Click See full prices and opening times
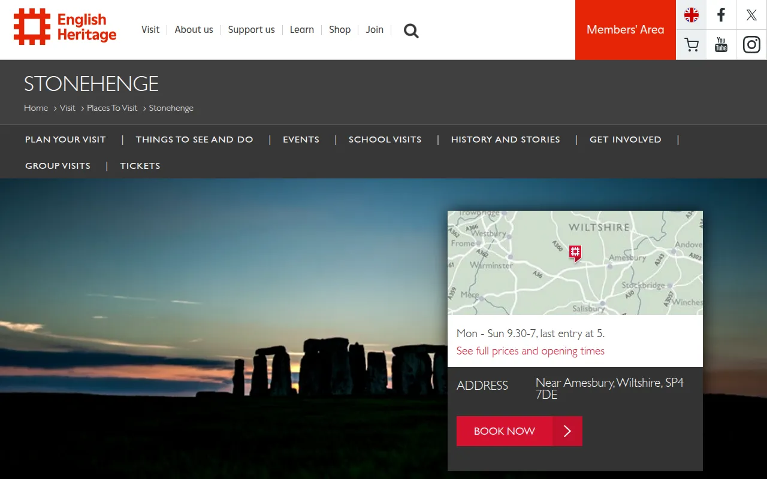This screenshot has height=479, width=767. point(530,351)
